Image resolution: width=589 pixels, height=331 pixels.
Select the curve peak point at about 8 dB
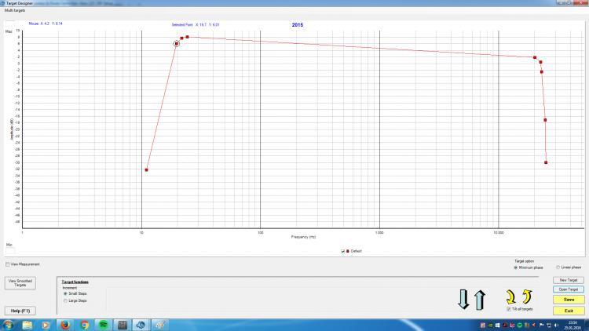tap(187, 37)
